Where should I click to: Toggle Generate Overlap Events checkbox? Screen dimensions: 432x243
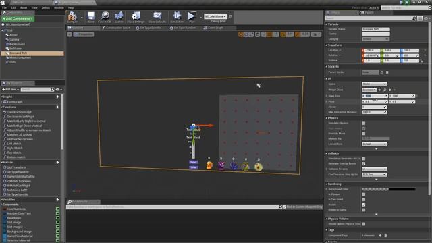click(364, 163)
